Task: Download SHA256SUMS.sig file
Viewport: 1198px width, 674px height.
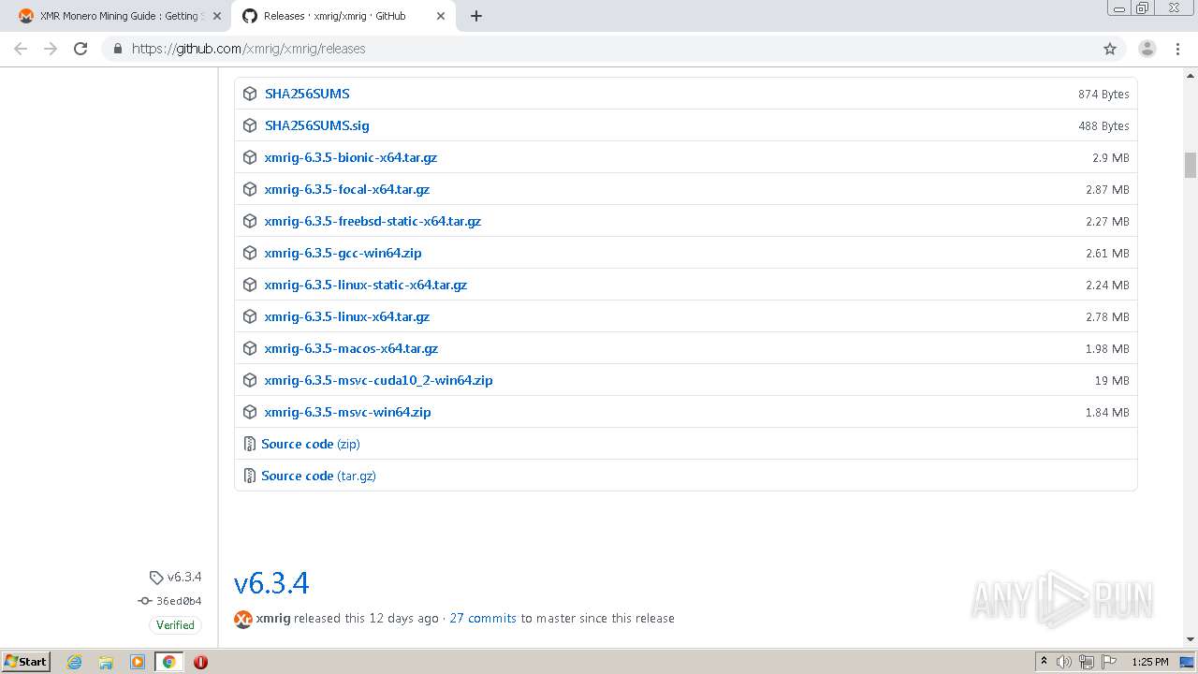Action: click(317, 125)
